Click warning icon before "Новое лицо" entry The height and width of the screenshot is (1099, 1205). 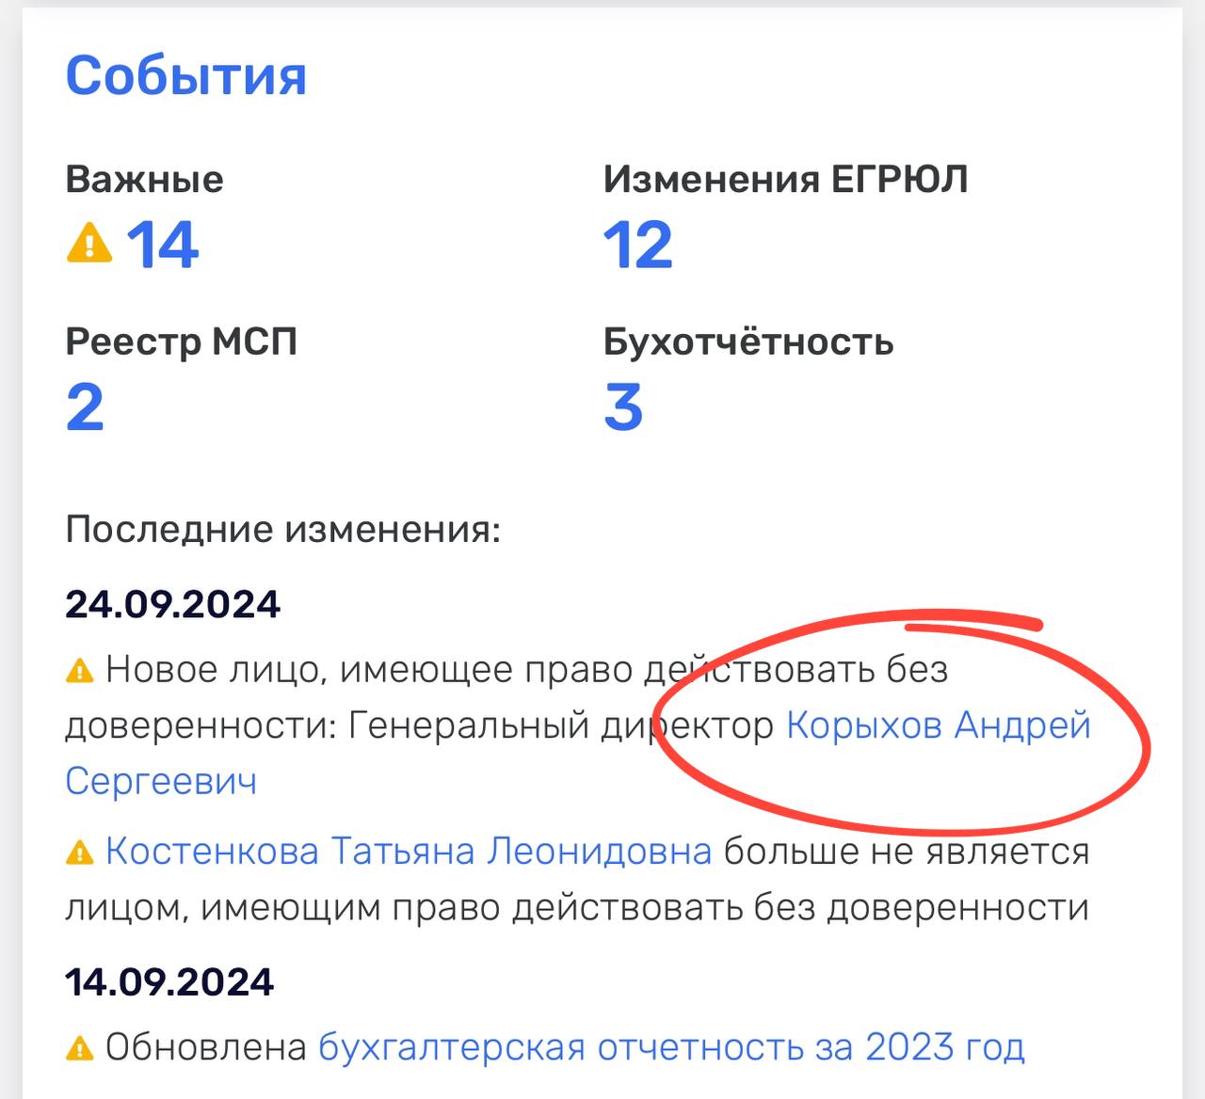pos(80,671)
